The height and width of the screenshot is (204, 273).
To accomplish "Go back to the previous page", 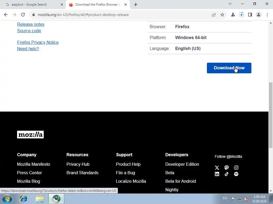I will pyautogui.click(x=6, y=15).
